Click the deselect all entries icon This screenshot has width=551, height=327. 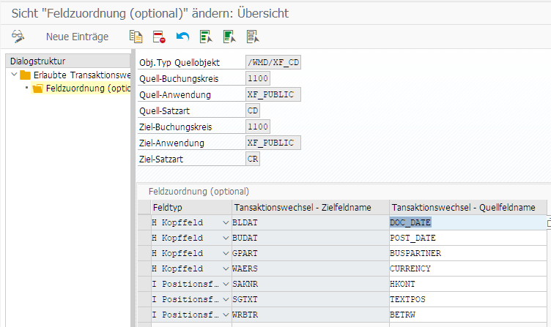point(253,37)
